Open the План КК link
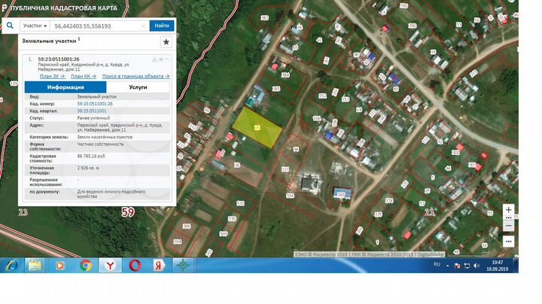 84,76
